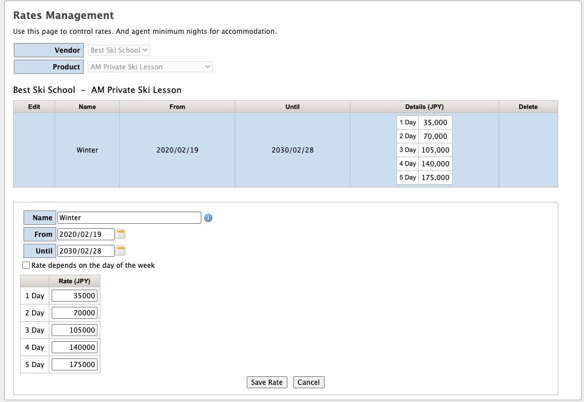
Task: Focus the From date input field
Action: point(86,235)
